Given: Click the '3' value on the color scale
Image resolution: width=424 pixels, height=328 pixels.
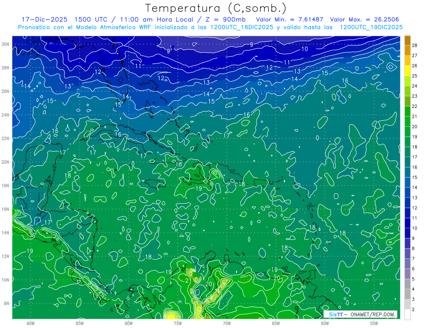Looking at the screenshot, I should 413,299.
